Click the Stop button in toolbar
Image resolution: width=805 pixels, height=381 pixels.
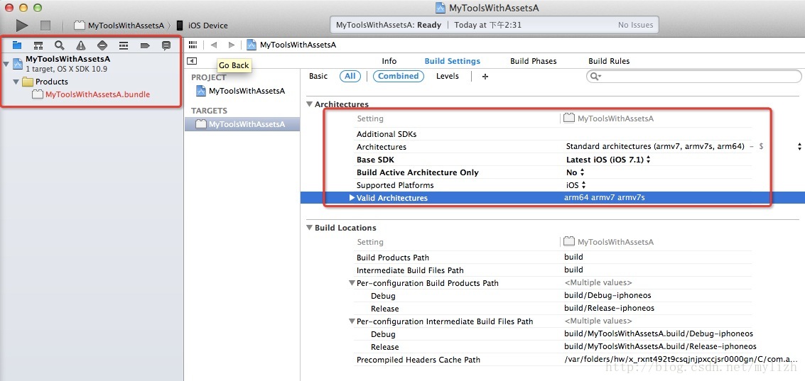point(45,25)
